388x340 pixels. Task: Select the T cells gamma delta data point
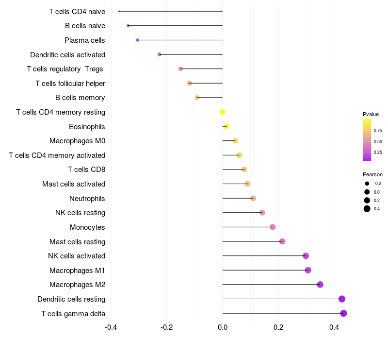coord(343,313)
